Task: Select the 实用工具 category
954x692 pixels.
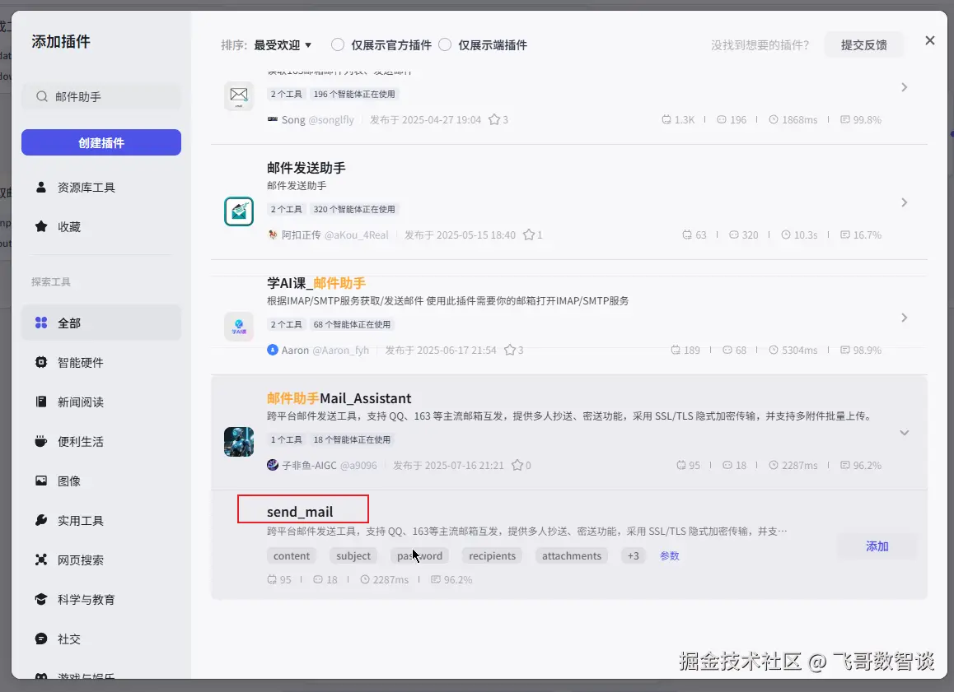Action: coord(101,521)
